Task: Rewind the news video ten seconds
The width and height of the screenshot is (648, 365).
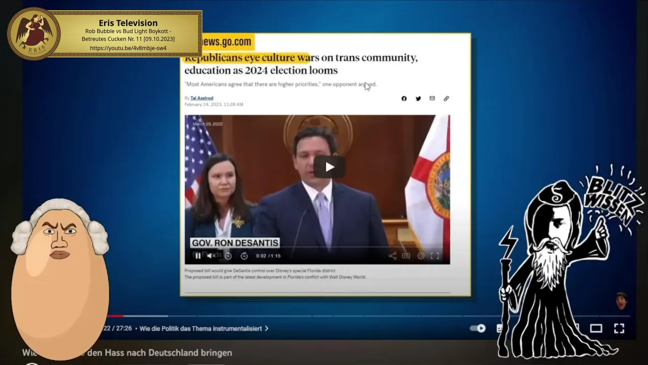Action: click(228, 256)
